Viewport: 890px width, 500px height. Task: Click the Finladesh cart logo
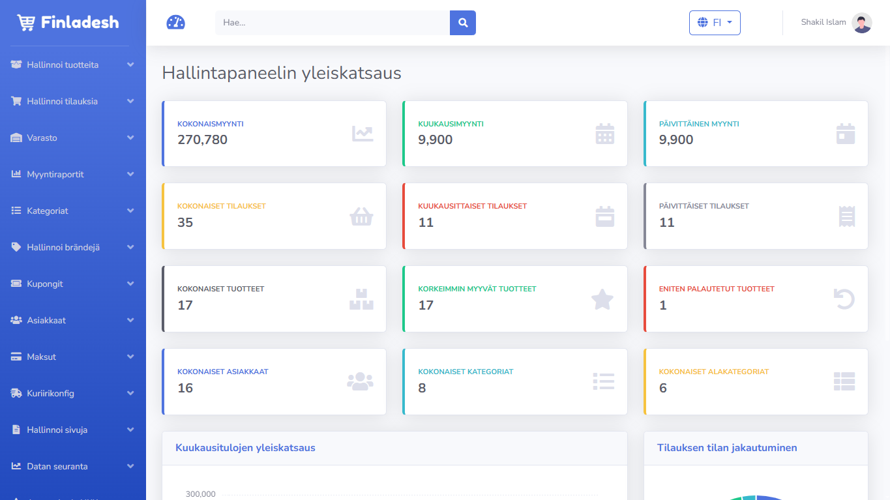26,23
